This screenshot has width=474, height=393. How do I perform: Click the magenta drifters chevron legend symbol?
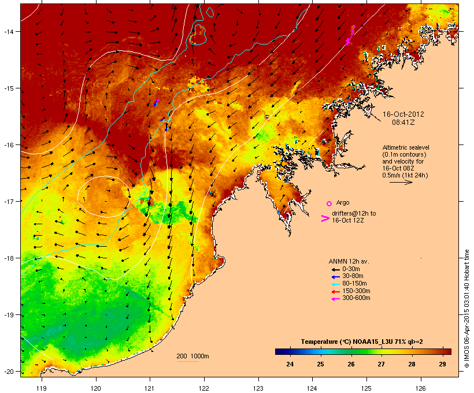coord(325,218)
